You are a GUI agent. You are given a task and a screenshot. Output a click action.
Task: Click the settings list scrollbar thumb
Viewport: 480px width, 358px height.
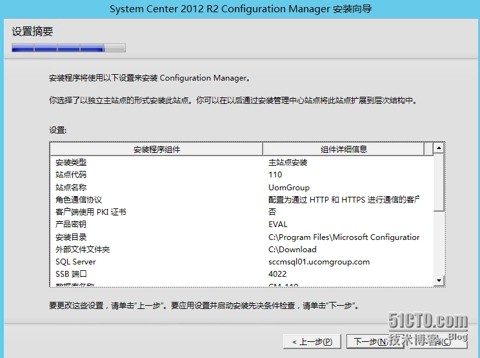pyautogui.click(x=439, y=183)
